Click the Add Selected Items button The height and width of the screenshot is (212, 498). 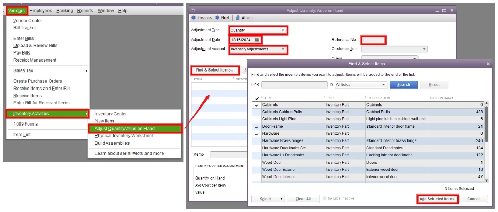(x=437, y=199)
